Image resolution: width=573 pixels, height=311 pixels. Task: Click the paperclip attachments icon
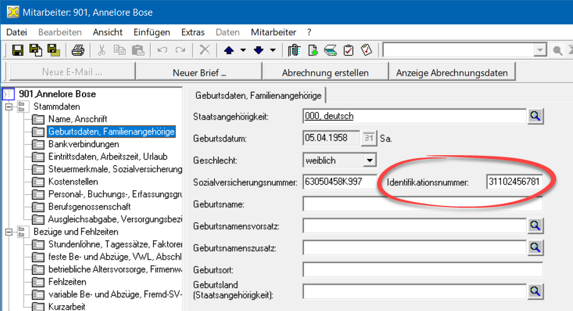[x=294, y=50]
